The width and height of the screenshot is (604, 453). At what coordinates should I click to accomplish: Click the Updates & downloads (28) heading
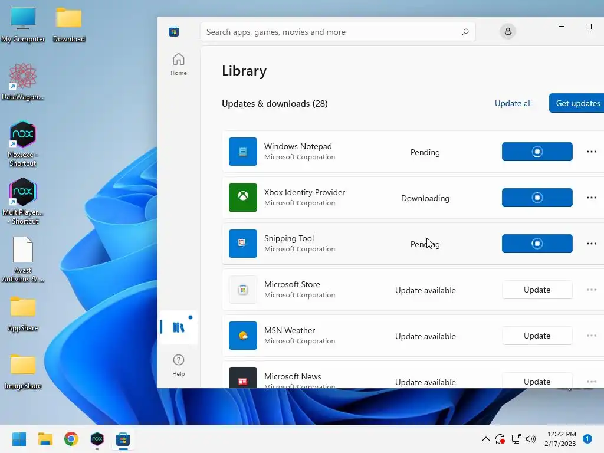(275, 104)
